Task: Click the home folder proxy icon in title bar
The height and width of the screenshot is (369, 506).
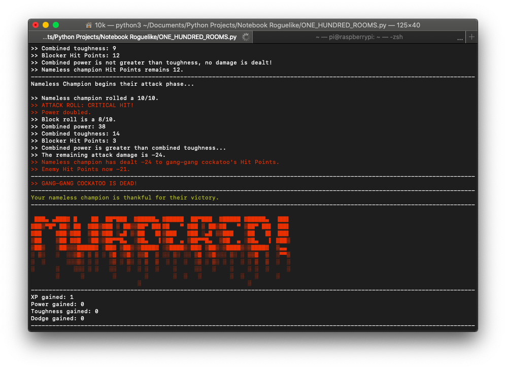Action: click(x=89, y=25)
